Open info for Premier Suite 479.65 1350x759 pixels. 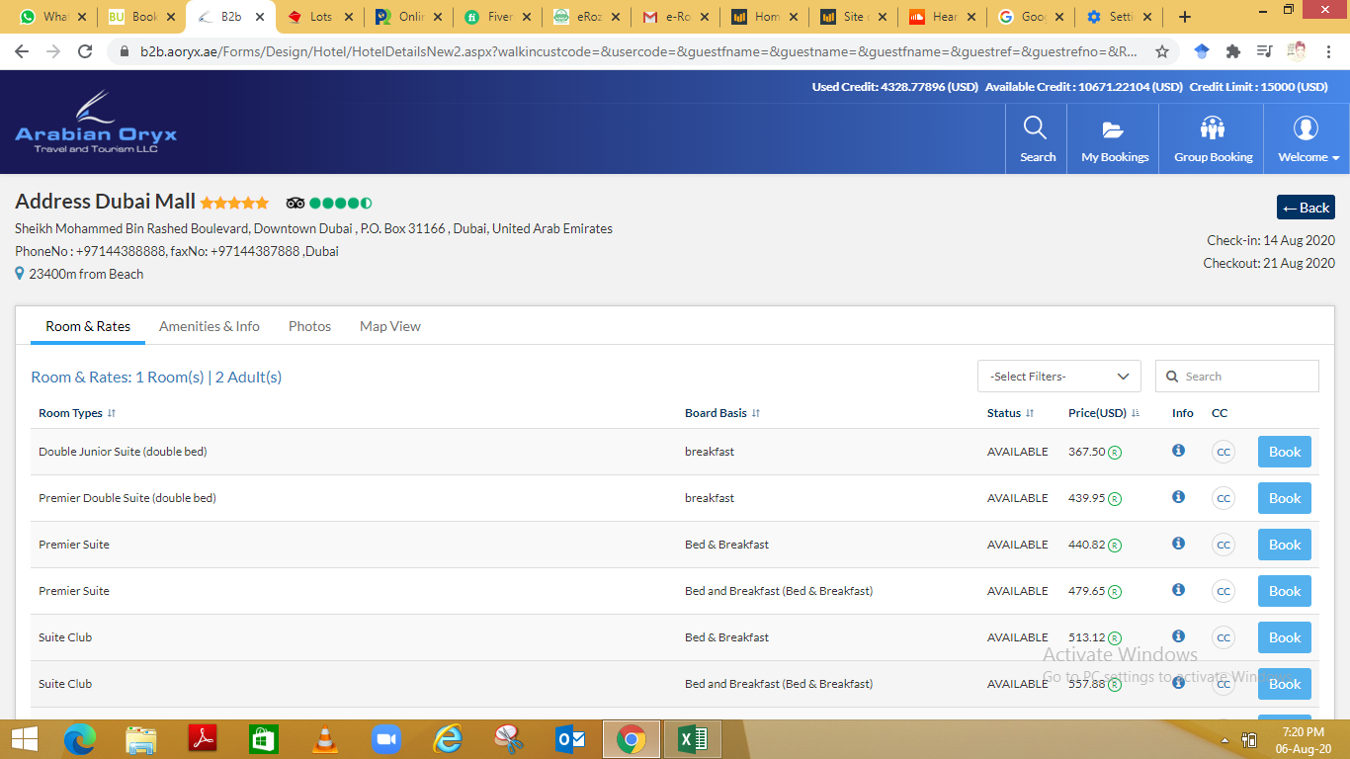1178,590
